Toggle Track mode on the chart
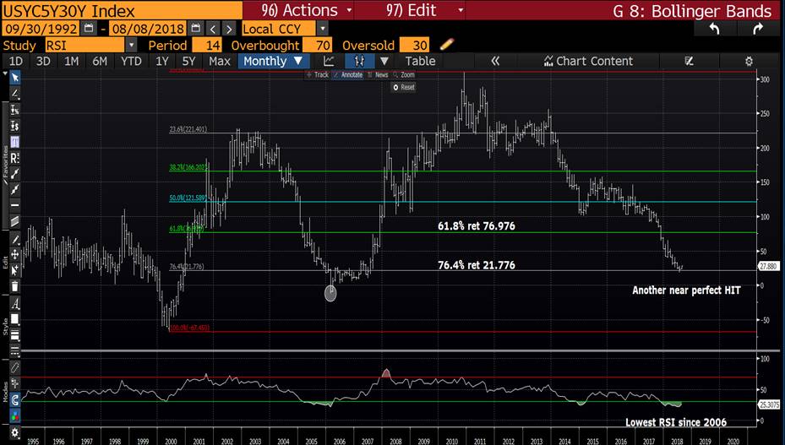The width and height of the screenshot is (785, 445). click(x=318, y=74)
